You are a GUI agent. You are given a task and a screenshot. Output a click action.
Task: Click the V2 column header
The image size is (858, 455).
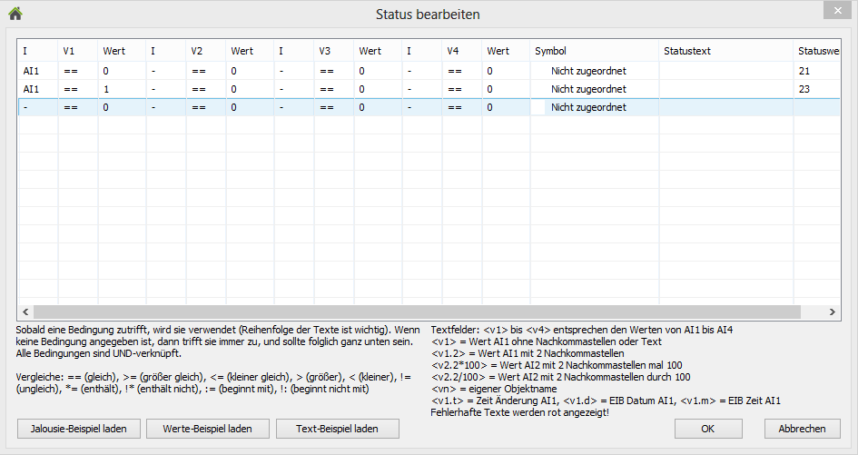click(x=206, y=51)
